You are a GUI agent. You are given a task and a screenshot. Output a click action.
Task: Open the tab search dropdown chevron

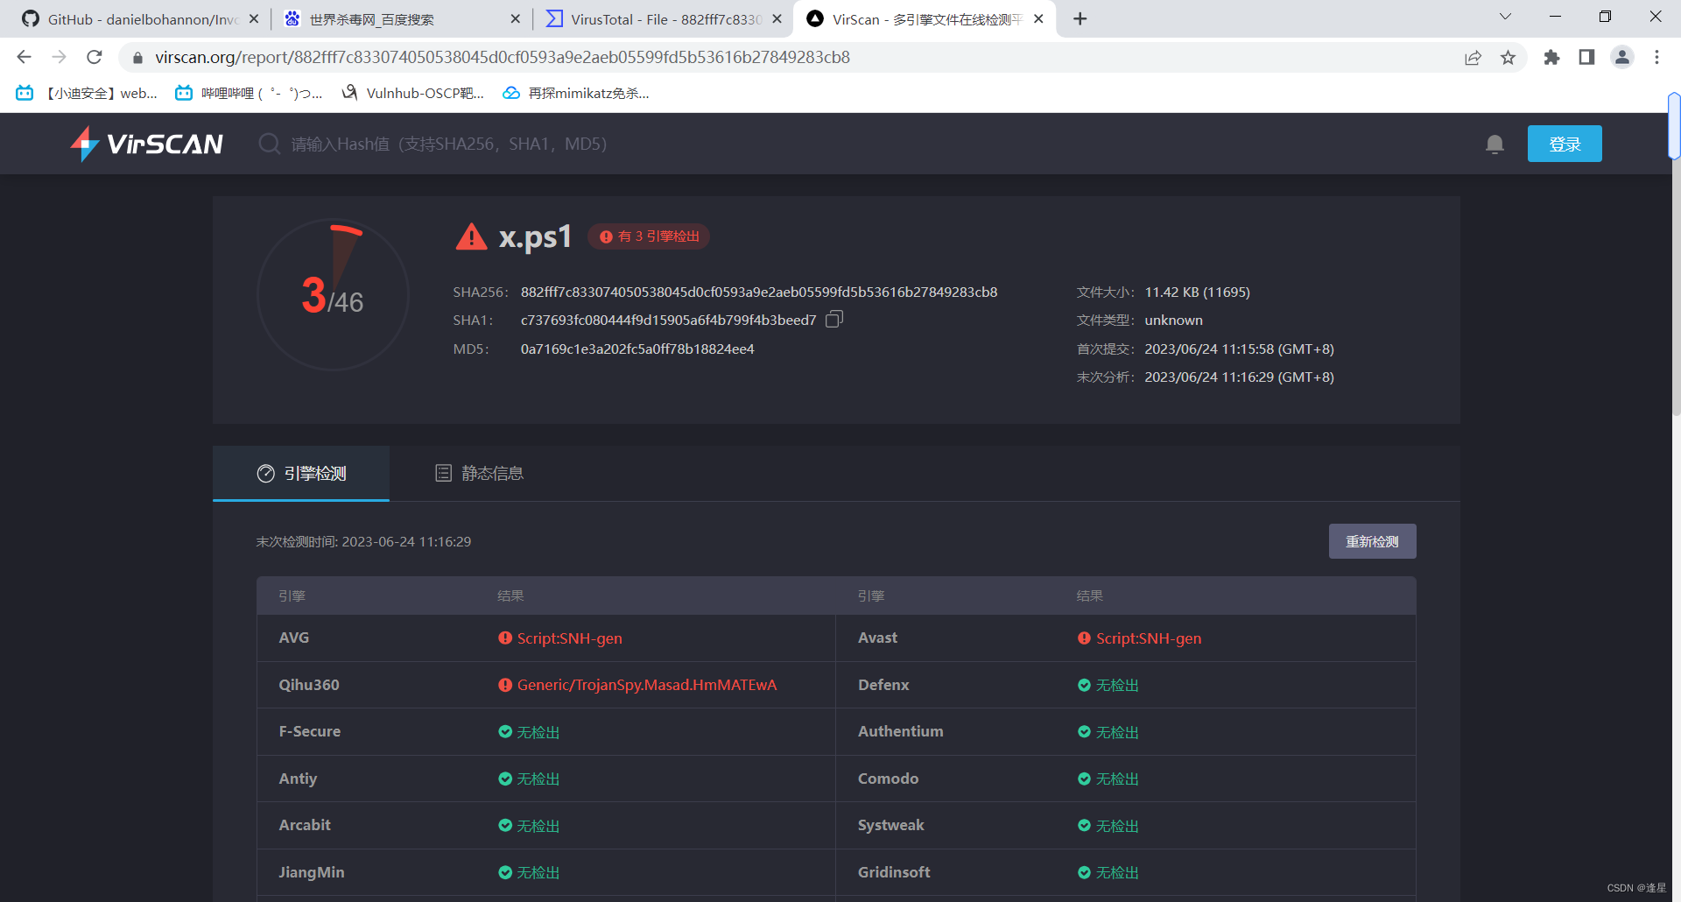point(1505,17)
